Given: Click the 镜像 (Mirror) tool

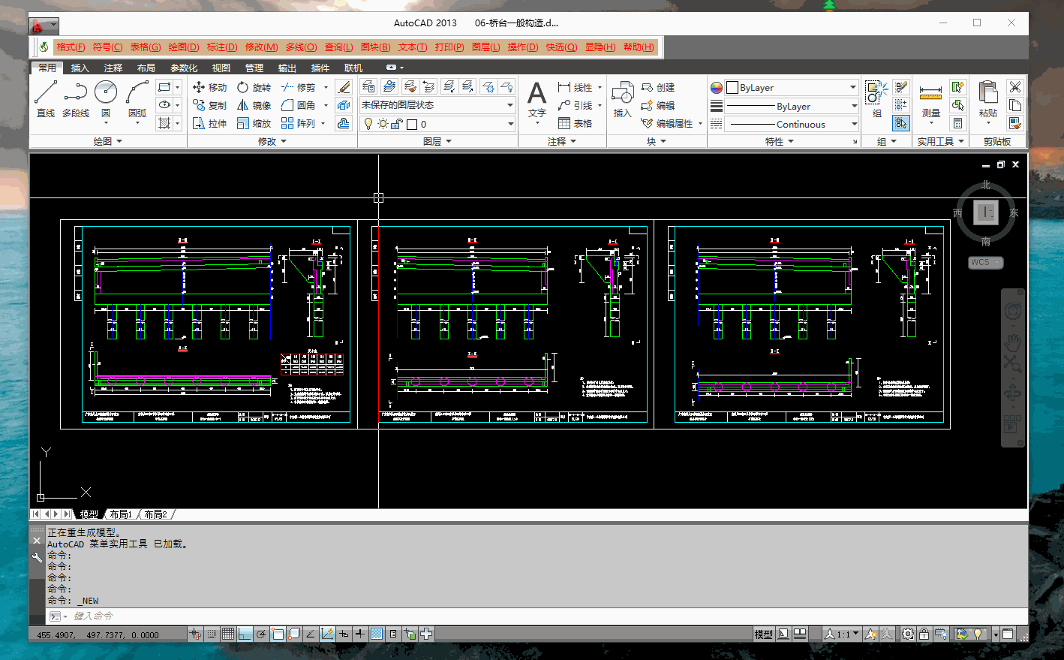Looking at the screenshot, I should point(254,106).
